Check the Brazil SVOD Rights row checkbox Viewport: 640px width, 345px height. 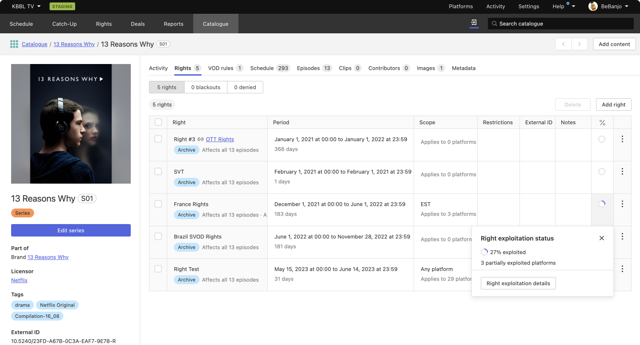[x=158, y=237]
